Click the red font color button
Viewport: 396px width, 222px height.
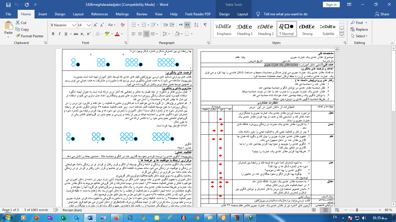click(117, 34)
